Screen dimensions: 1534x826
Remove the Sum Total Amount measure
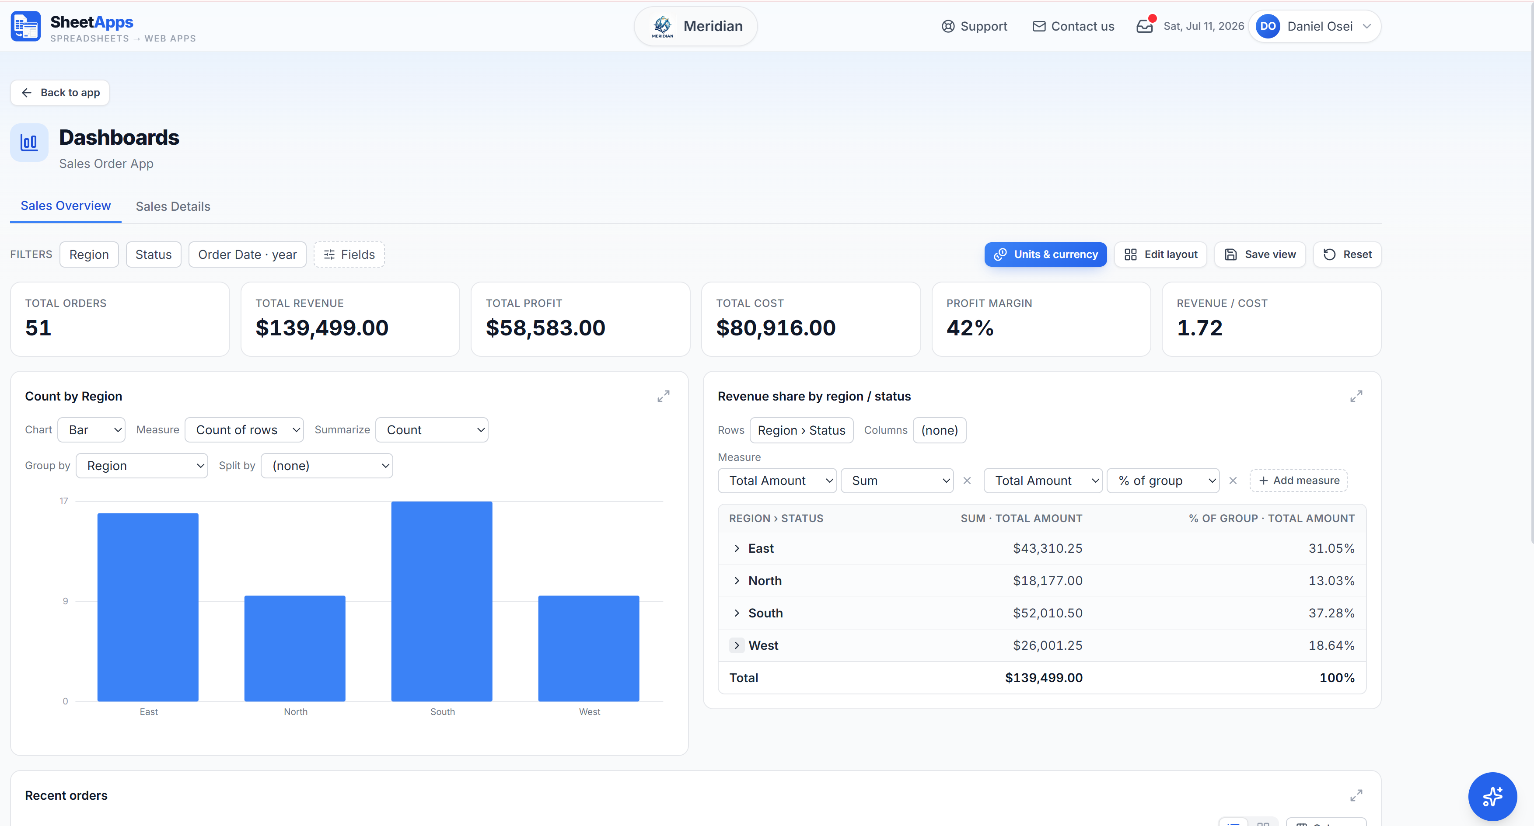pyautogui.click(x=967, y=481)
